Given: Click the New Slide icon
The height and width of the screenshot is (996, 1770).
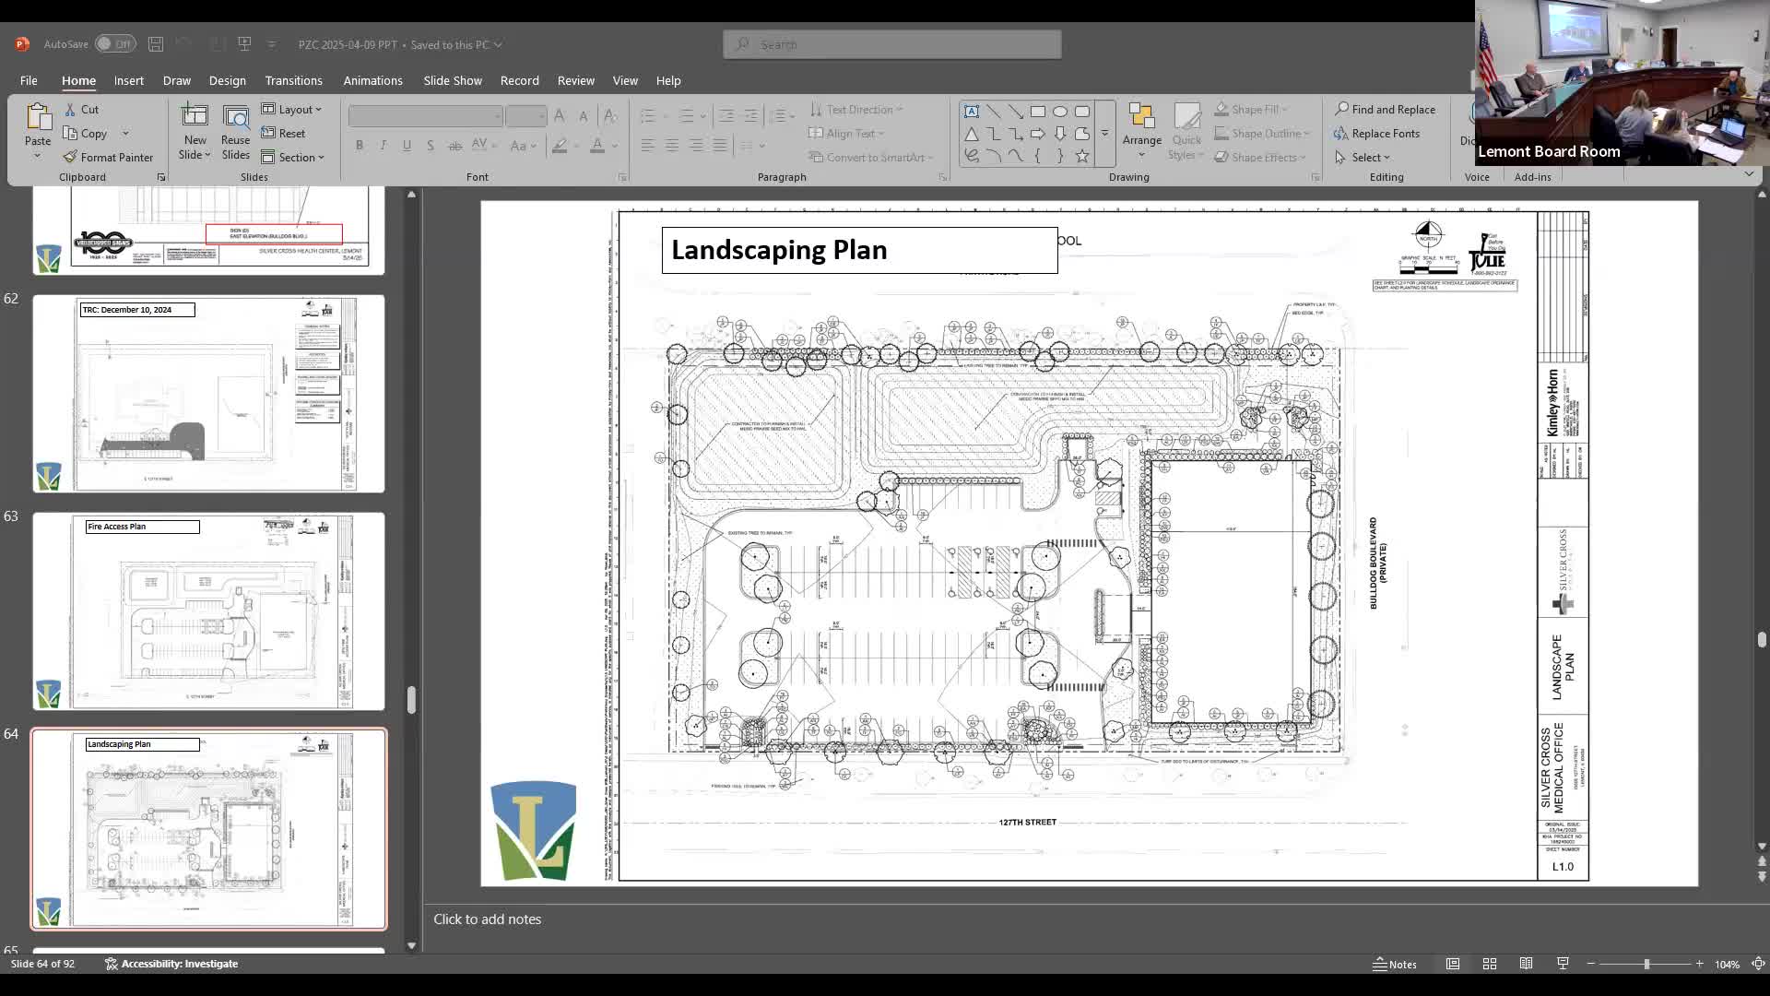Looking at the screenshot, I should [195, 116].
